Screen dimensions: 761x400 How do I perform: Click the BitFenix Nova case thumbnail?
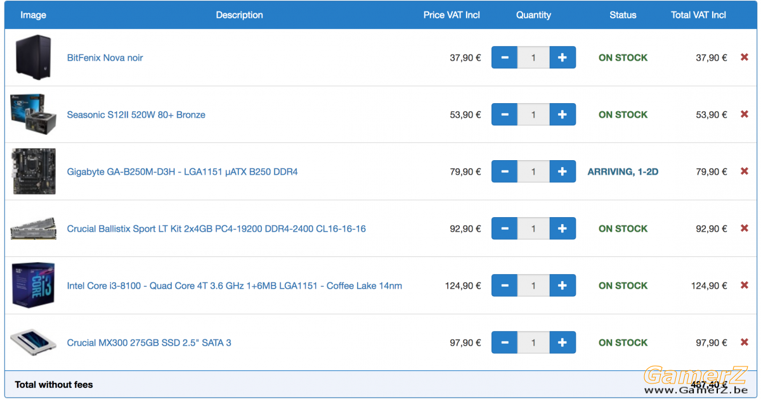[32, 58]
